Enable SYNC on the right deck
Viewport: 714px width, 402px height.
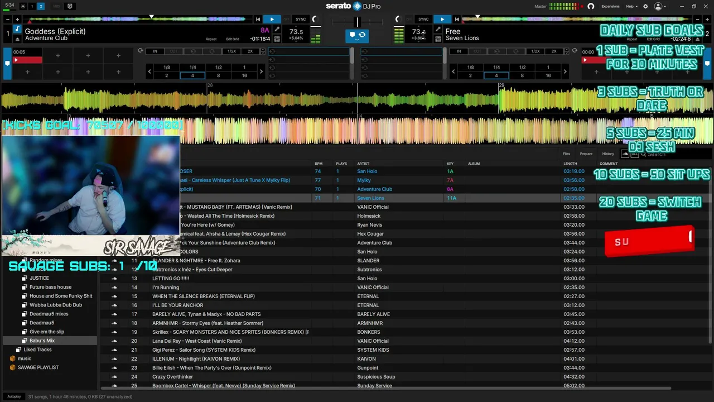coord(423,19)
